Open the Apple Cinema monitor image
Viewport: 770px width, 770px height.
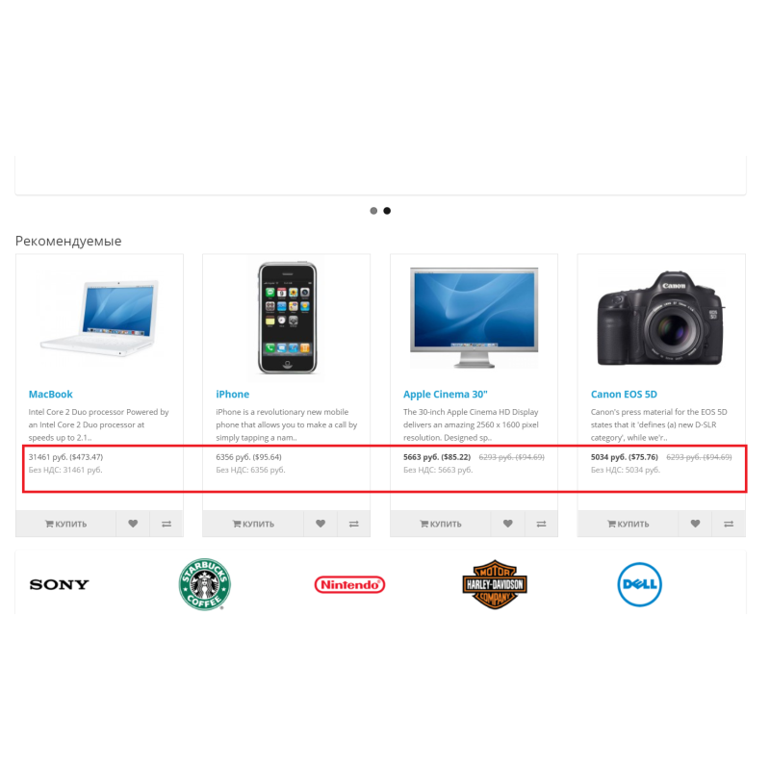(474, 318)
